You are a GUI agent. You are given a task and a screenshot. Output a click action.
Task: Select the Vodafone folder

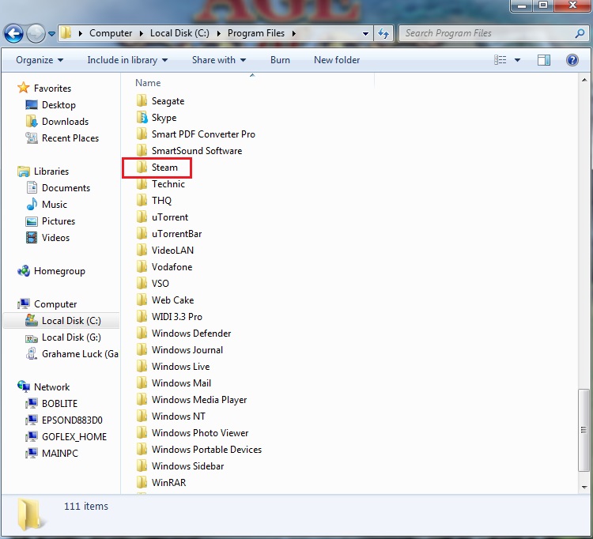pyautogui.click(x=172, y=267)
